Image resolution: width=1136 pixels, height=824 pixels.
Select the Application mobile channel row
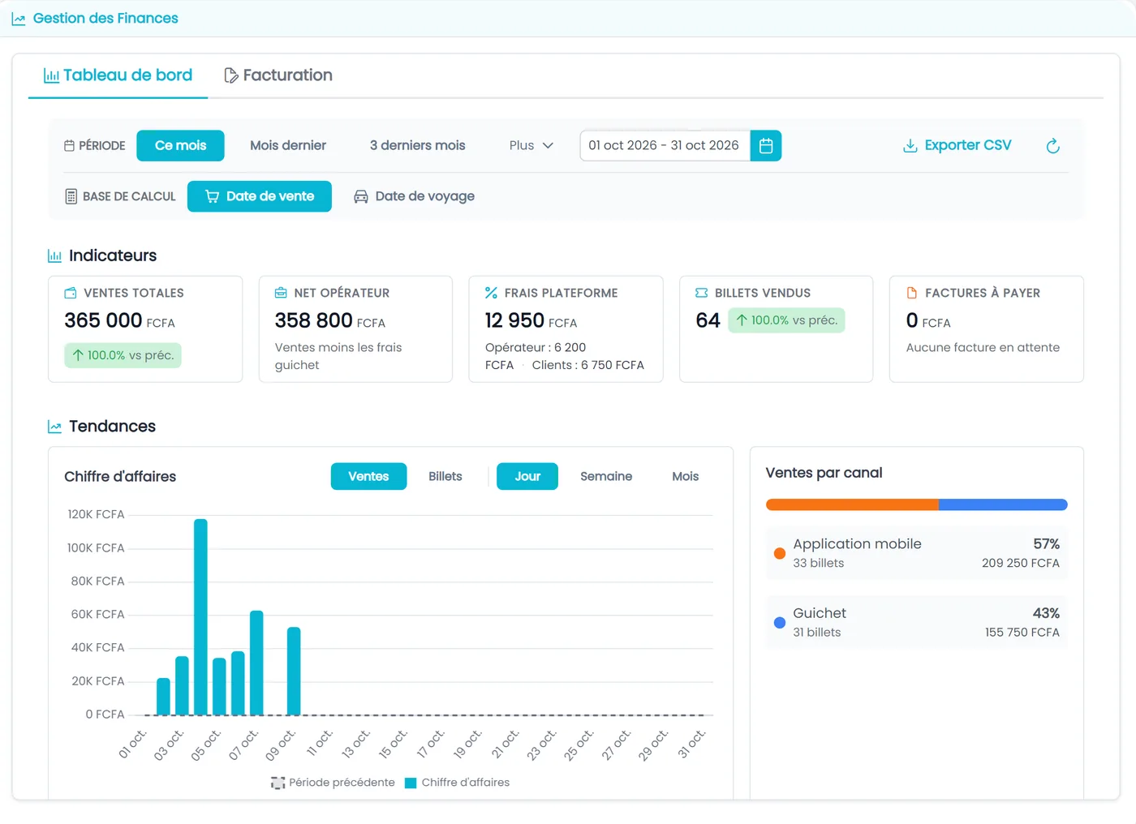tap(917, 553)
